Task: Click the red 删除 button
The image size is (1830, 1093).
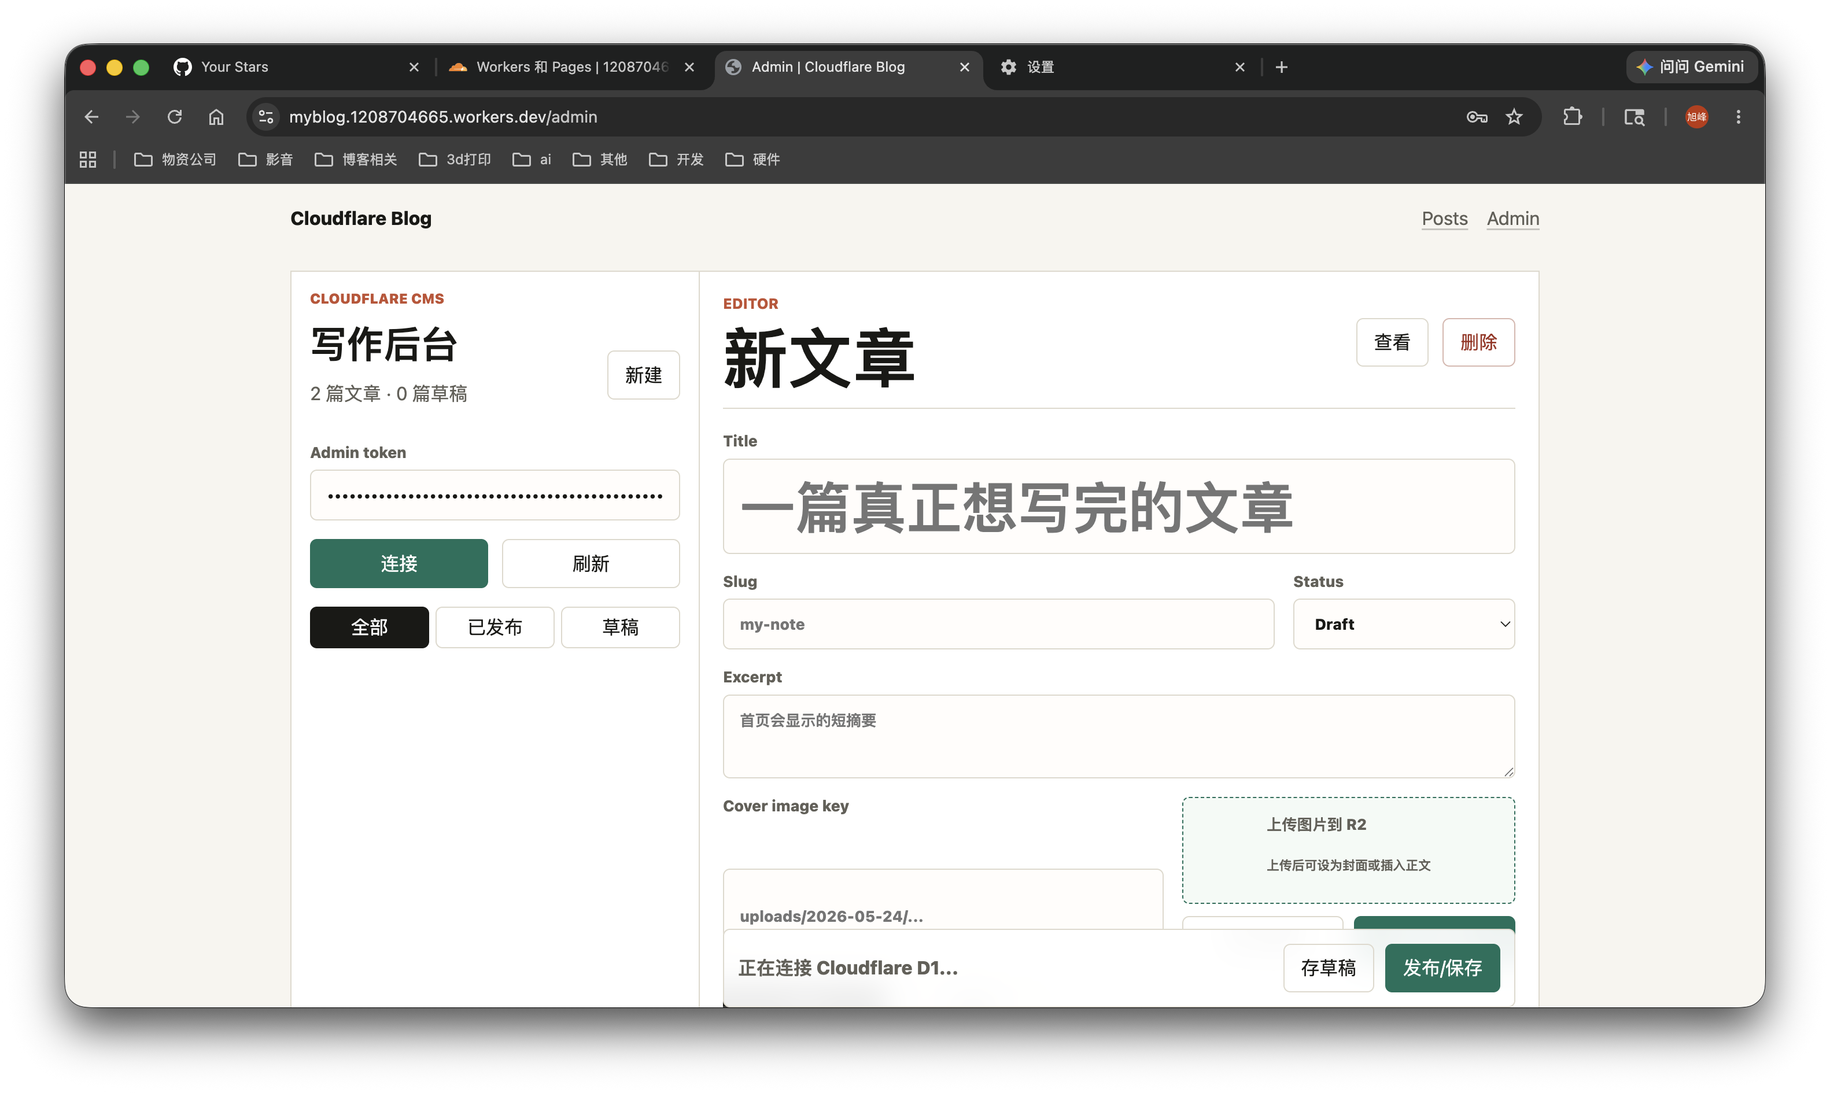Action: (x=1478, y=342)
